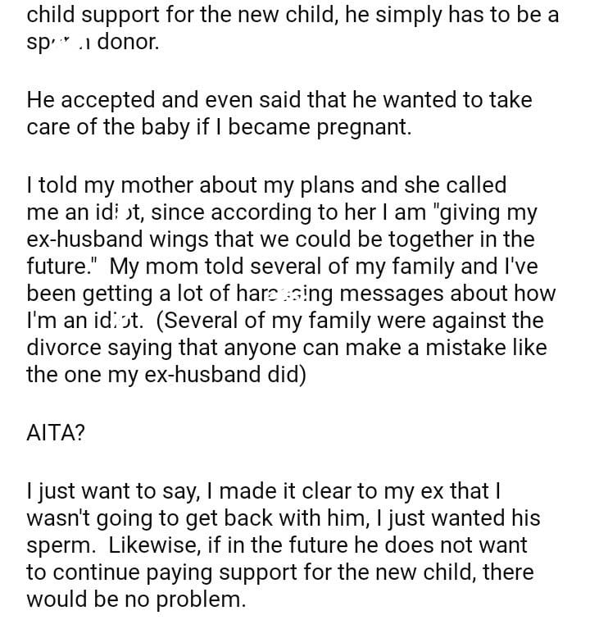The width and height of the screenshot is (590, 620).
Task: Click the phrase "ex-husband wings"
Action: [x=123, y=240]
